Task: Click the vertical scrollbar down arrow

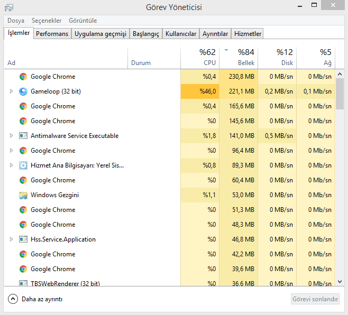Action: (340, 282)
